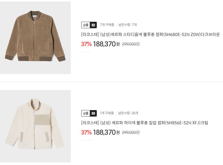
Task: Click the 상품 label beside number 32
Action: click(86, 25)
